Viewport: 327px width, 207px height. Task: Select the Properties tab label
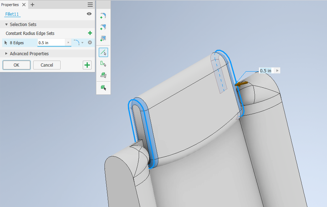[x=10, y=5]
